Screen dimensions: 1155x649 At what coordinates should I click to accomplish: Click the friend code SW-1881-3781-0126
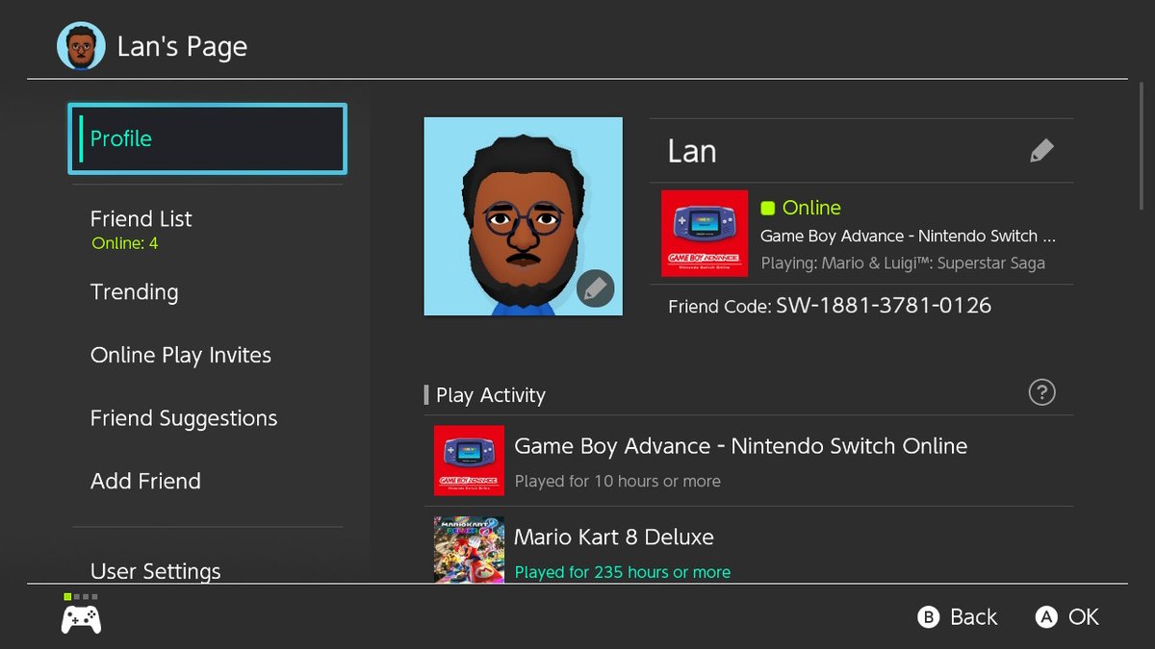884,306
